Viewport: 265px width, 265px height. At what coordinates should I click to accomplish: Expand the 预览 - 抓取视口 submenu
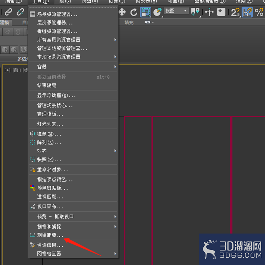click(73, 217)
